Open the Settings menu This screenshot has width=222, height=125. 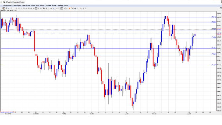[x=60, y=6]
